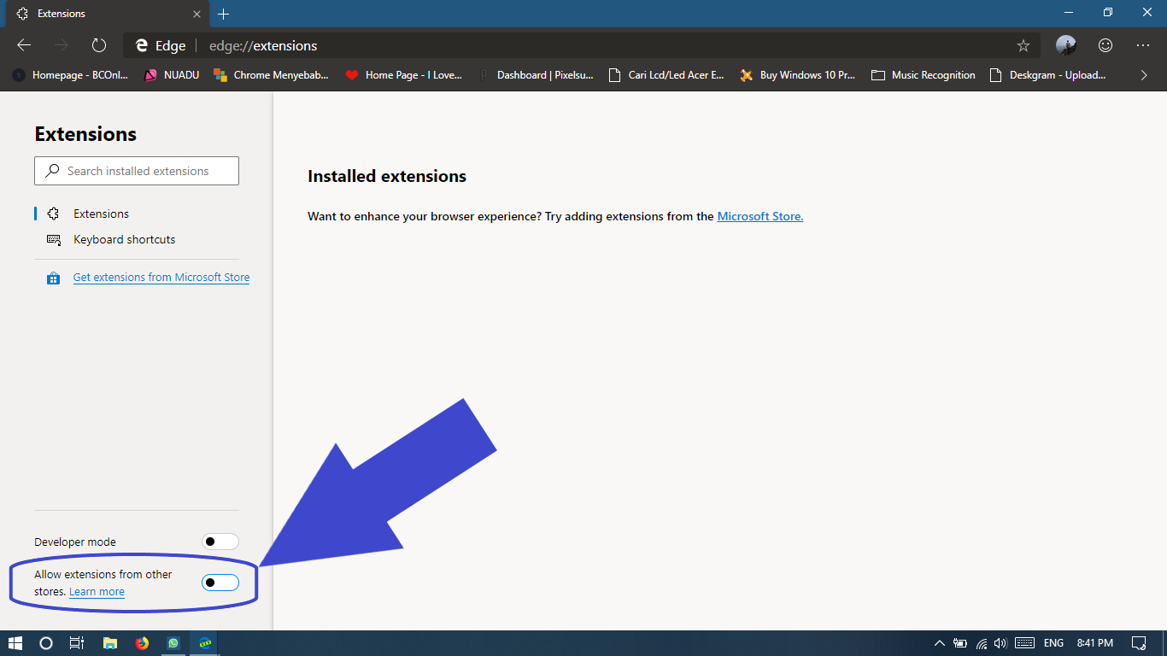
Task: Click the puzzle icon beside Extensions
Action: (x=53, y=214)
